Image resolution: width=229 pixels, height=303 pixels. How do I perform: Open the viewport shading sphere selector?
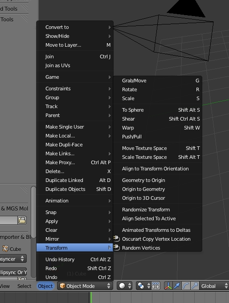pos(124,286)
